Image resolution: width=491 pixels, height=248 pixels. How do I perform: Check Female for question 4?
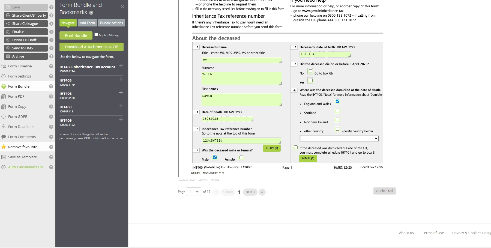pyautogui.click(x=241, y=157)
